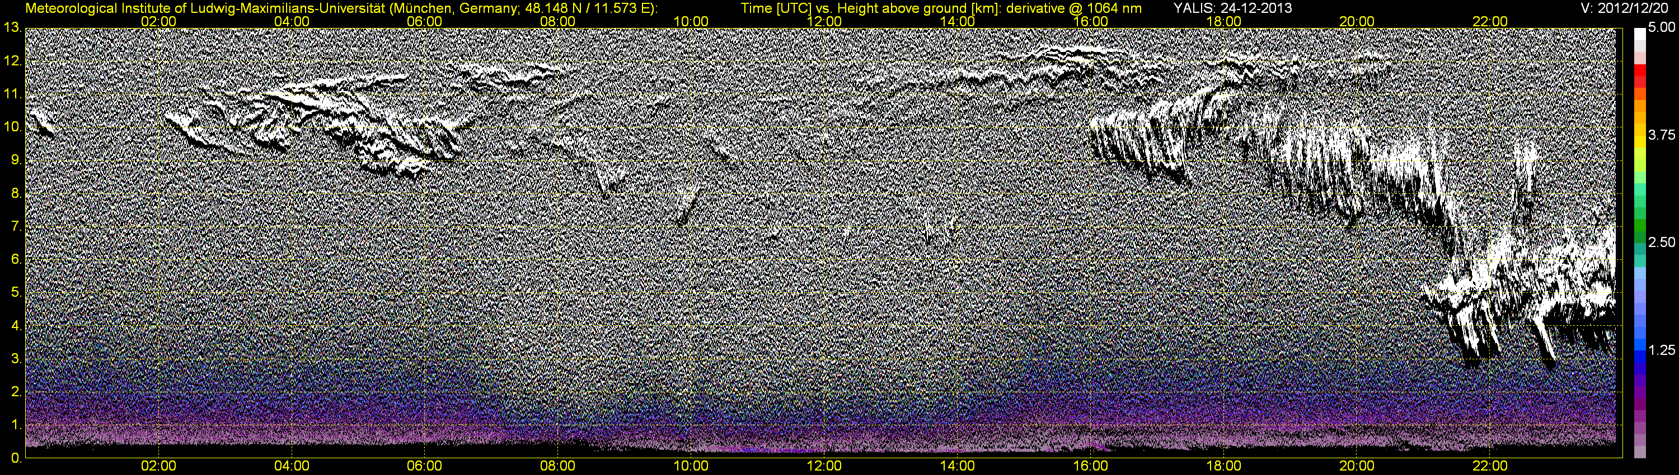Click the 22:00 label on the bottom time axis
This screenshot has height=475, width=1679.
coord(1490,466)
